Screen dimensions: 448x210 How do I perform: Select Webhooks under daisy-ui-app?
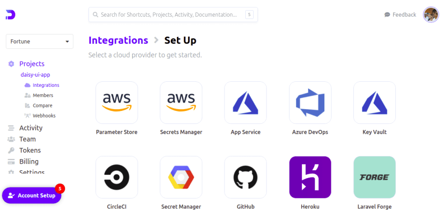(x=44, y=116)
